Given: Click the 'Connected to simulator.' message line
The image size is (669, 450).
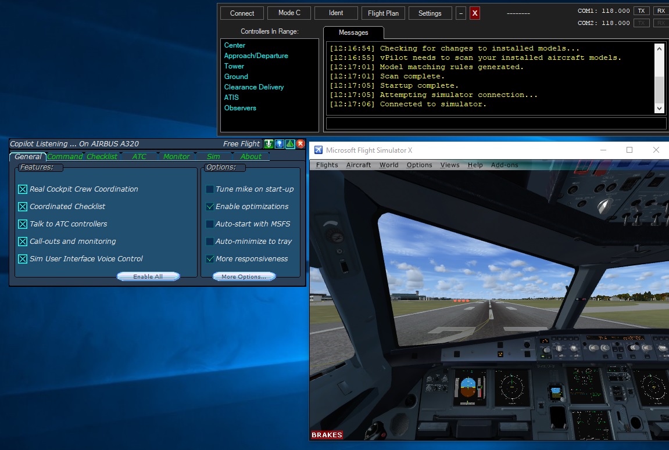Looking at the screenshot, I should coord(407,104).
